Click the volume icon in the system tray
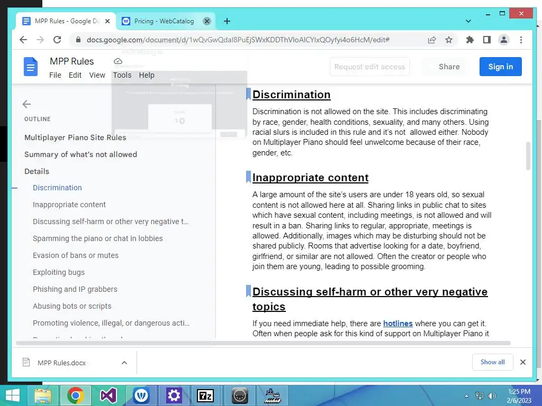This screenshot has height=406, width=542. 492,395
